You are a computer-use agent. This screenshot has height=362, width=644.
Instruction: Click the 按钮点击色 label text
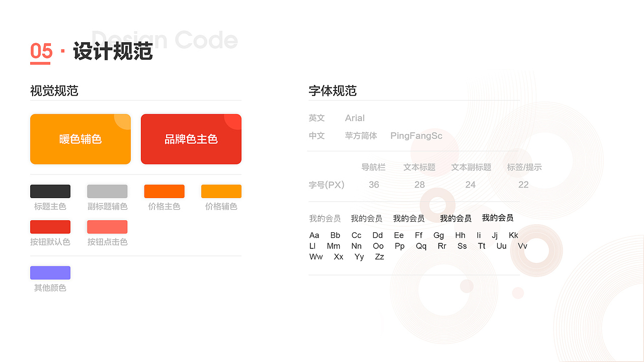pos(107,242)
